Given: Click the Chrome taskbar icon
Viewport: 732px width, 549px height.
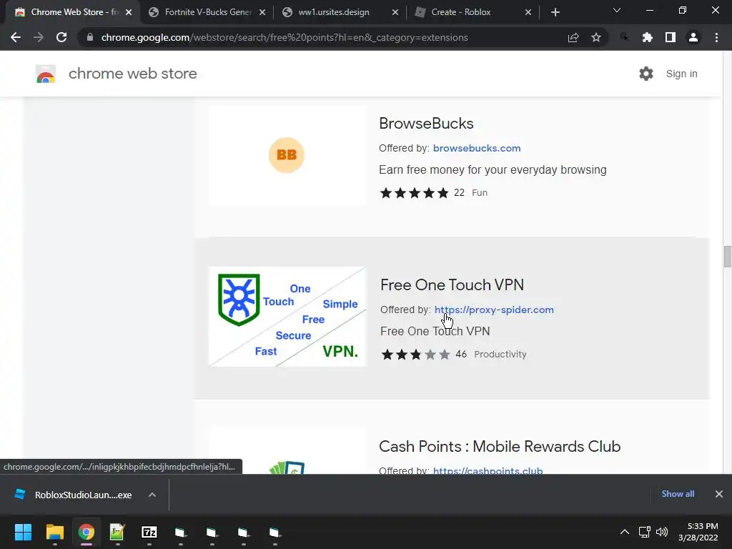Looking at the screenshot, I should 86,532.
